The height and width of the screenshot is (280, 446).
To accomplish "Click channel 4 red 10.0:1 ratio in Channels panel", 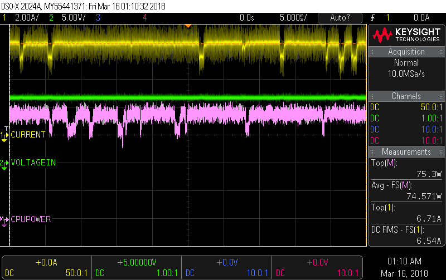I will 432,141.
